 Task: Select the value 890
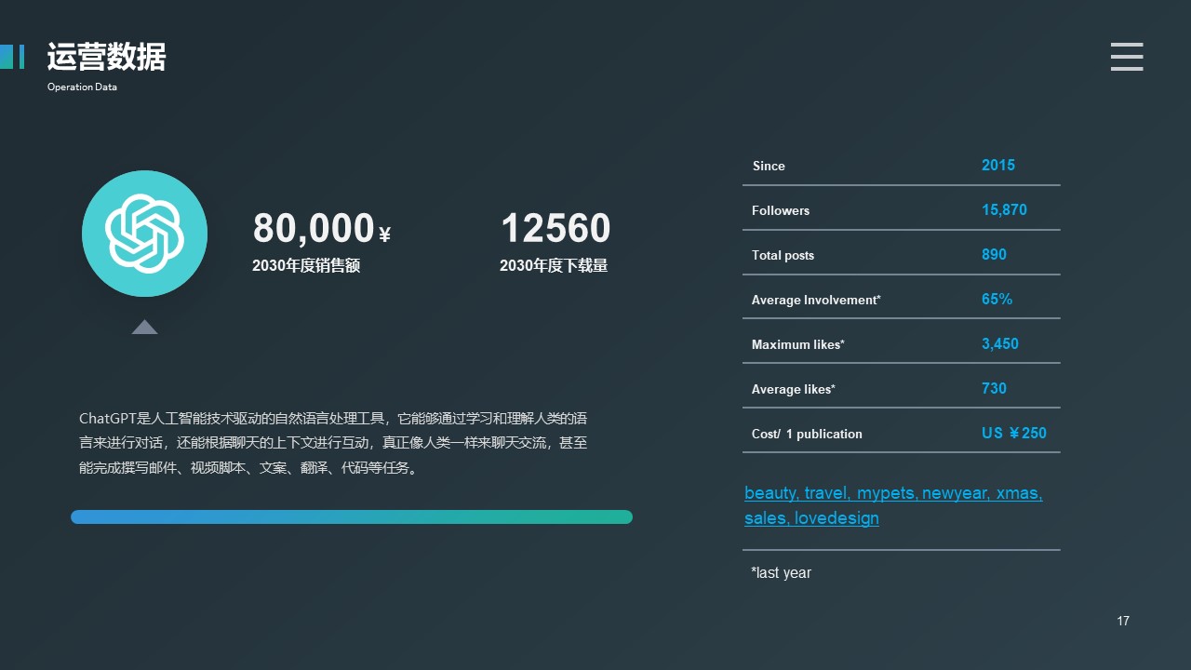pos(994,254)
